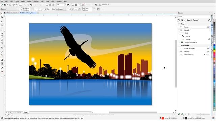Select the Pick tool in the toolbox
The image size is (216, 121).
[x=2, y=14]
